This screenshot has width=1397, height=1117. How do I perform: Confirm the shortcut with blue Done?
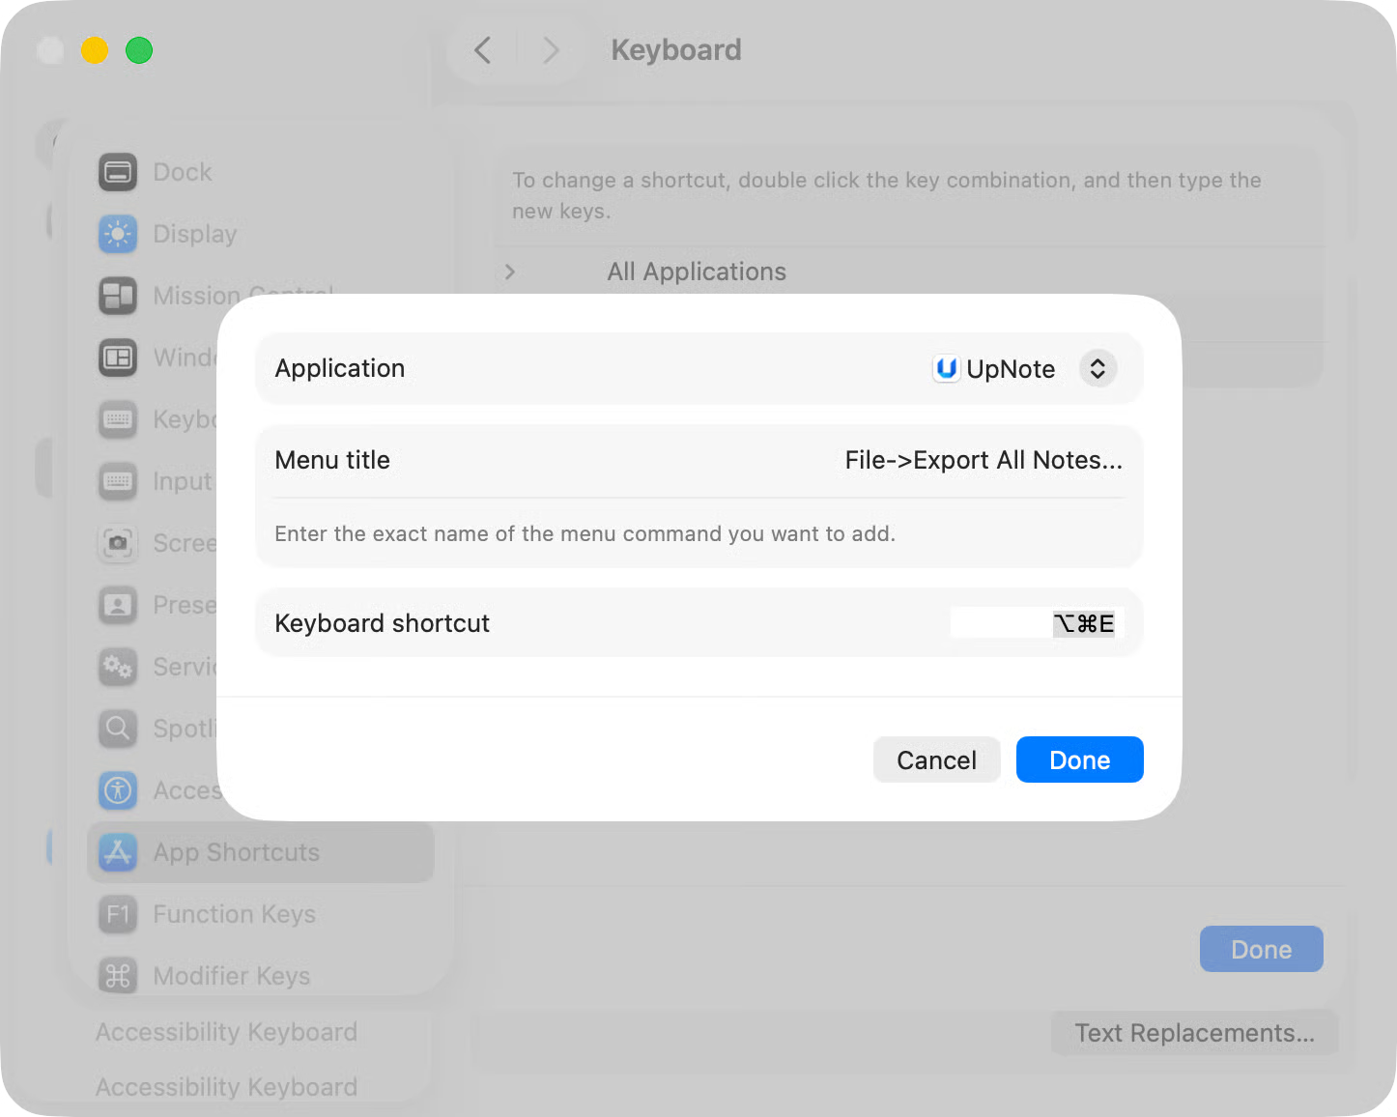(1079, 759)
